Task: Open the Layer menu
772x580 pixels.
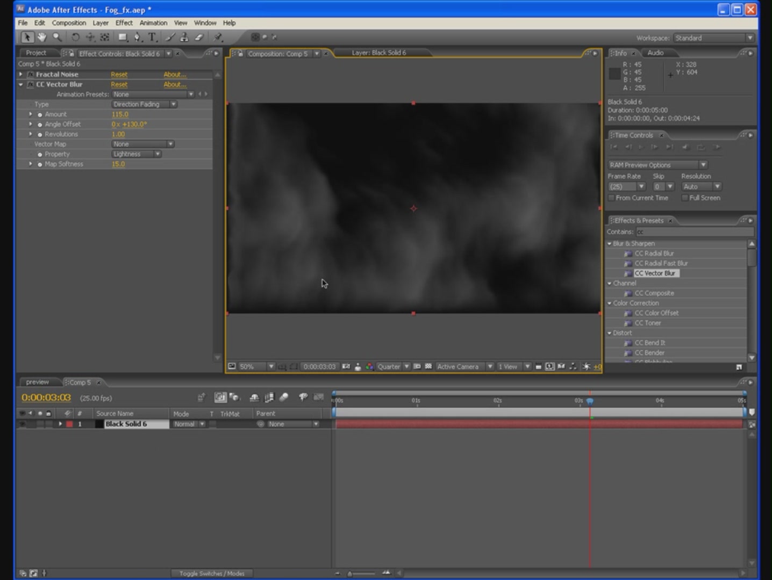Action: click(x=101, y=23)
